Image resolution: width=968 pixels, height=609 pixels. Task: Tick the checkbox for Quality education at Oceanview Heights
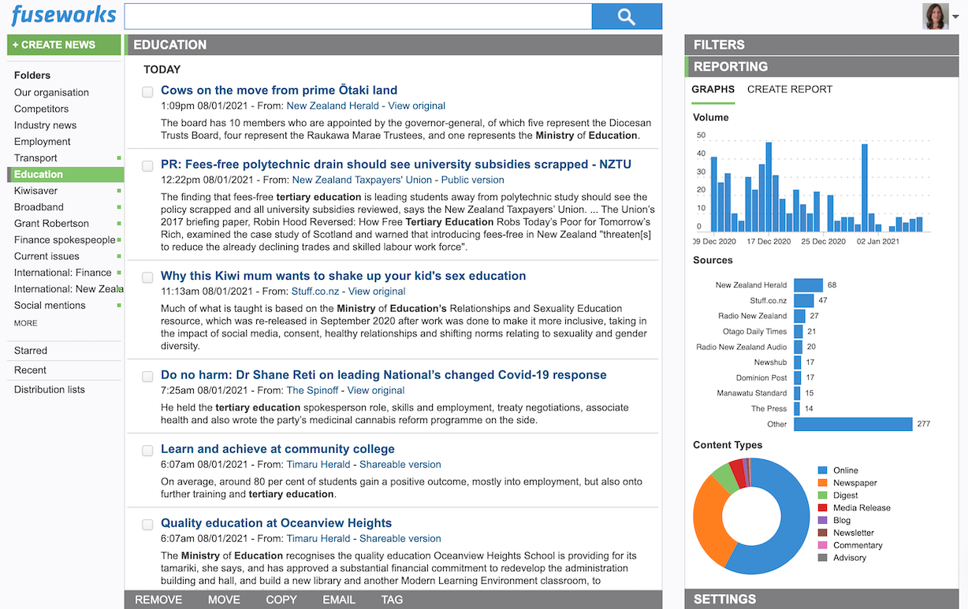coord(147,525)
